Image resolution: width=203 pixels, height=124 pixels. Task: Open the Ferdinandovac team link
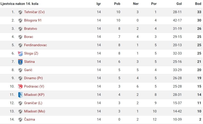[35, 45]
